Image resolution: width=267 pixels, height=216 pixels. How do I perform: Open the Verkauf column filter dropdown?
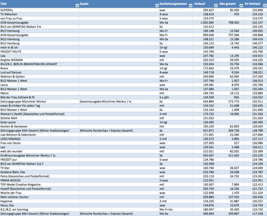coord(216,5)
